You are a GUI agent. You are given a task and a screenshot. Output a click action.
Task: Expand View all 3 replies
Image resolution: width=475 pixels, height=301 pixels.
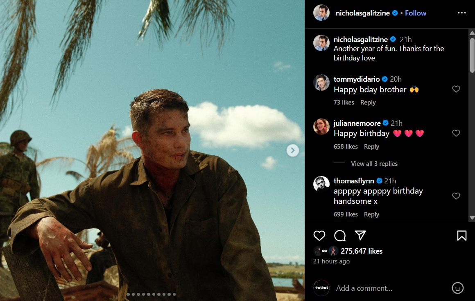tap(374, 164)
